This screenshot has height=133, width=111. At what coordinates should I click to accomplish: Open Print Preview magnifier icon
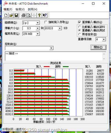click(x=29, y=15)
